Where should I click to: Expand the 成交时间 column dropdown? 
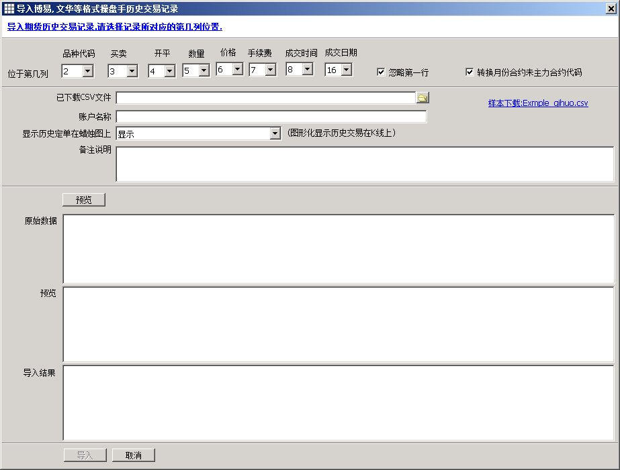(307, 69)
